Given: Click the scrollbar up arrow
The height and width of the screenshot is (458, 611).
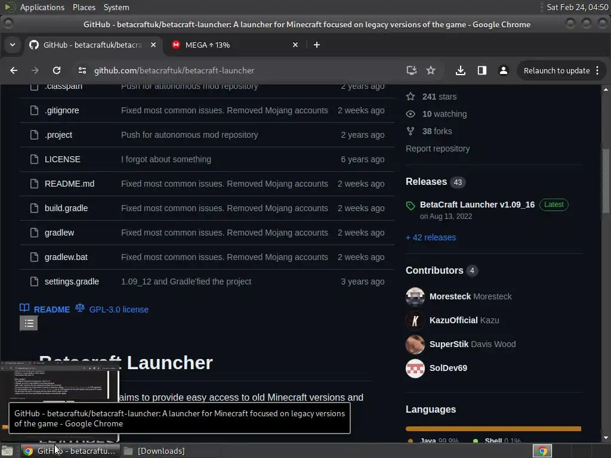Looking at the screenshot, I should point(606,89).
